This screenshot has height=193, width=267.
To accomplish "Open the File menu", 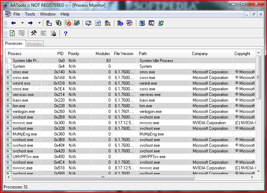I will (17, 14).
